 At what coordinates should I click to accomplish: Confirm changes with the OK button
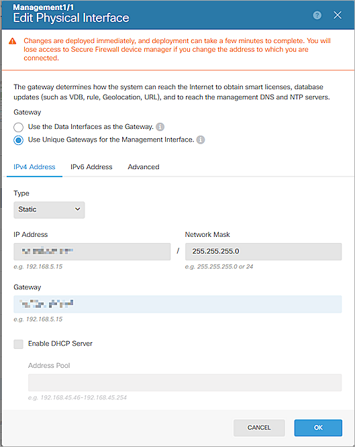[318, 428]
